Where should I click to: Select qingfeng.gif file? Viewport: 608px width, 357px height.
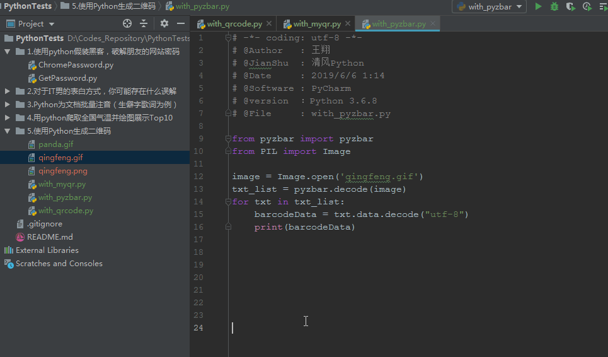(x=60, y=157)
